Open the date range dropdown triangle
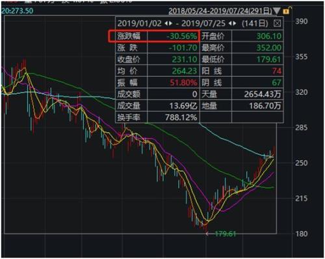 point(277,11)
